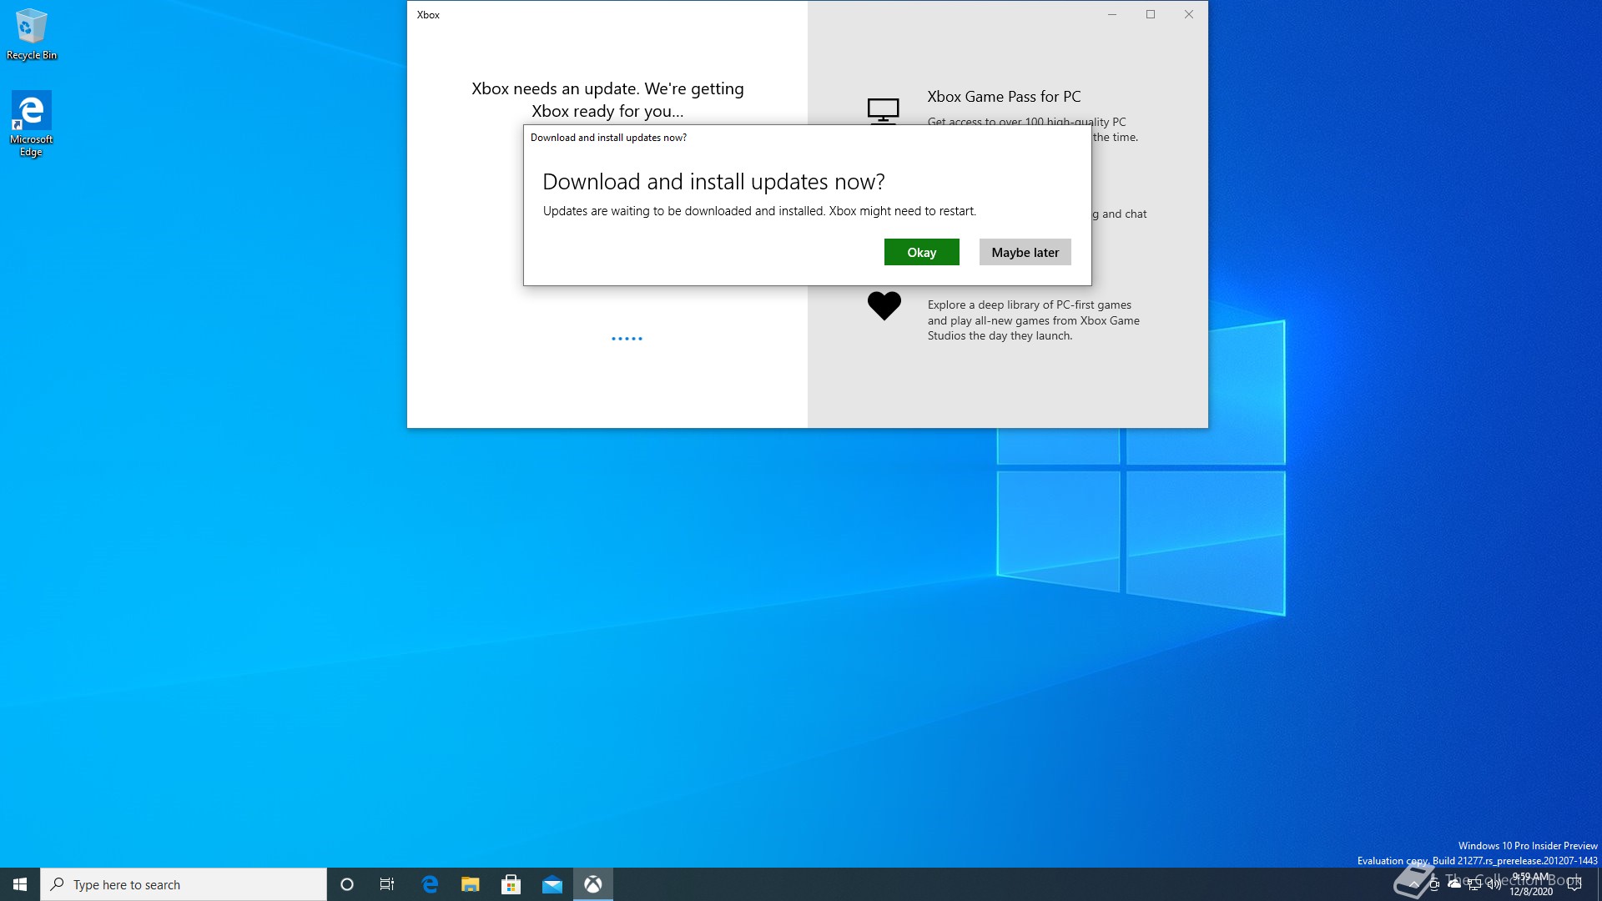
Task: Confirm the update with the Okay button
Action: [x=921, y=252]
